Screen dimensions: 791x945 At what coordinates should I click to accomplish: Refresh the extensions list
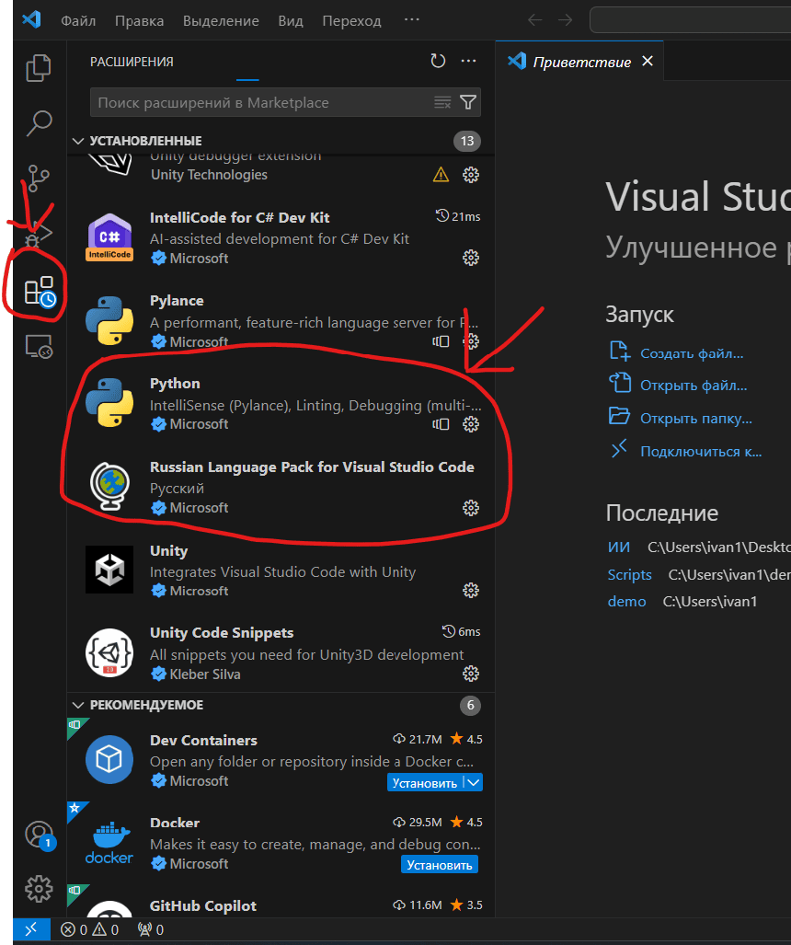pos(438,62)
